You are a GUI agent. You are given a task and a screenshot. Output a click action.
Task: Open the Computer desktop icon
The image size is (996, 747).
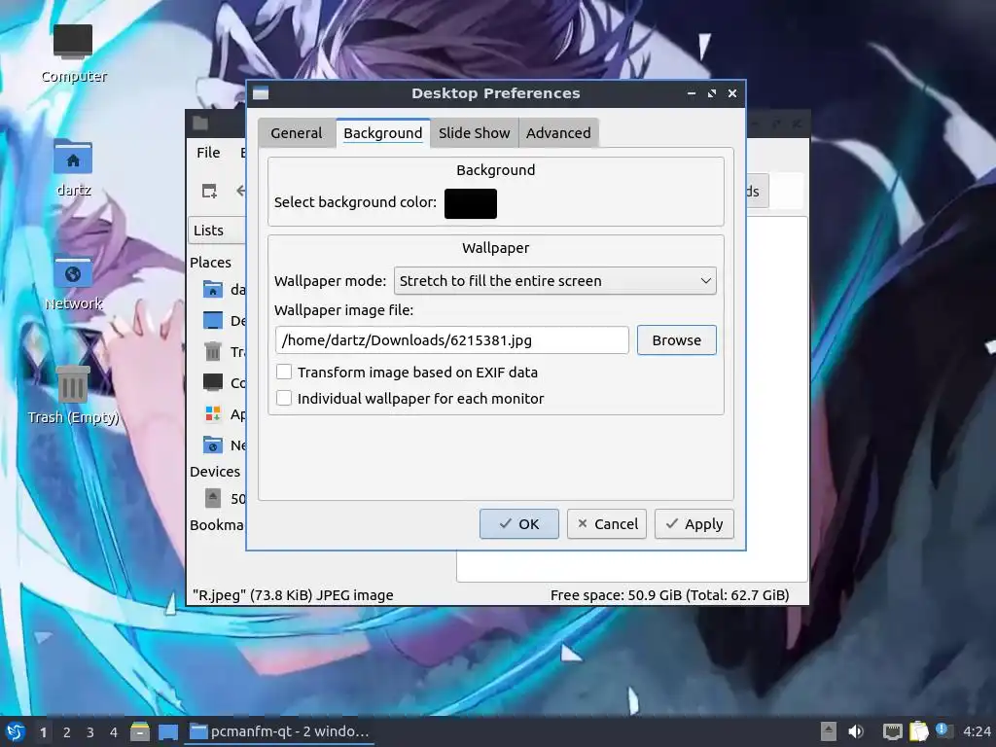73,42
